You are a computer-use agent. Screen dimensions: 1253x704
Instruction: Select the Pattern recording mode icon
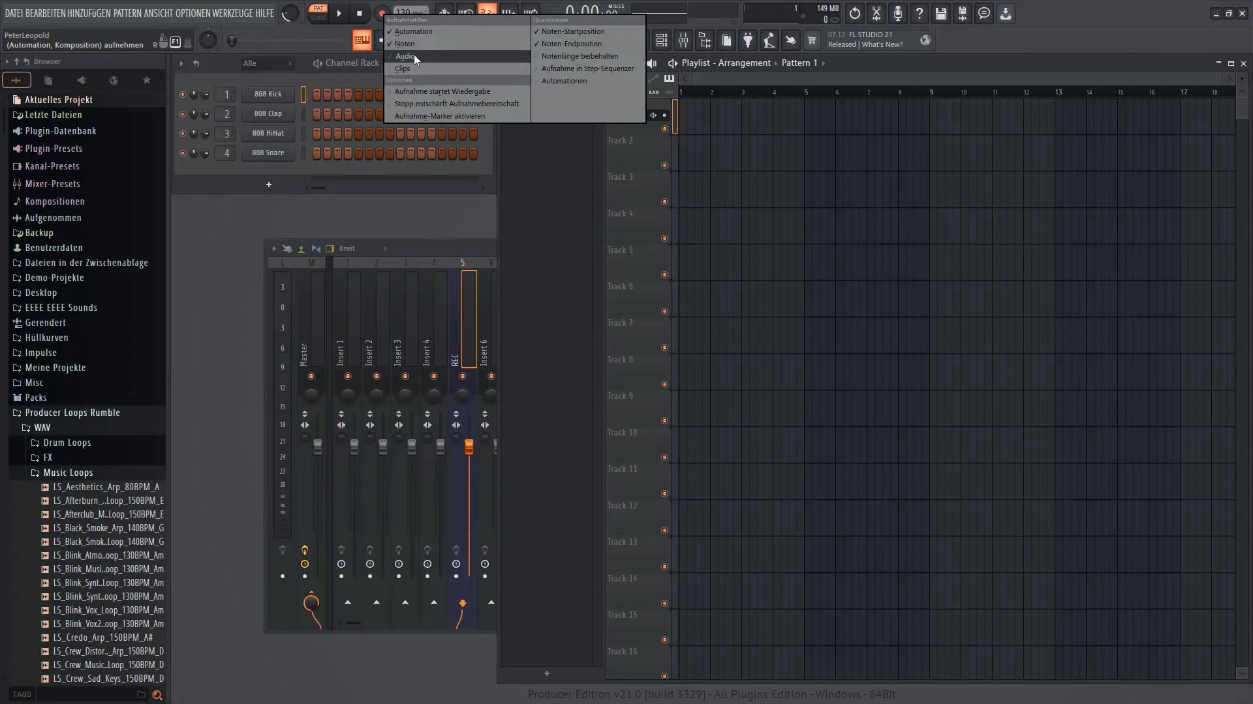tap(317, 12)
